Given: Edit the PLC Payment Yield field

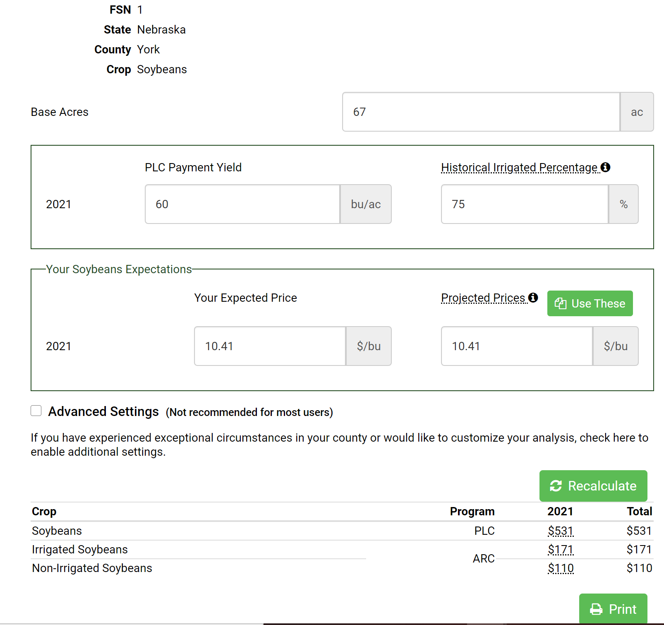Looking at the screenshot, I should pyautogui.click(x=242, y=204).
